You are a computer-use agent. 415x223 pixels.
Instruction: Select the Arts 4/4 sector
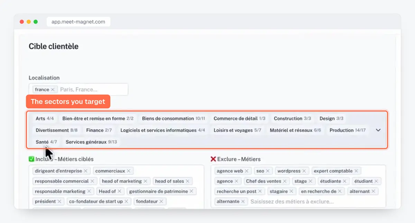point(45,118)
